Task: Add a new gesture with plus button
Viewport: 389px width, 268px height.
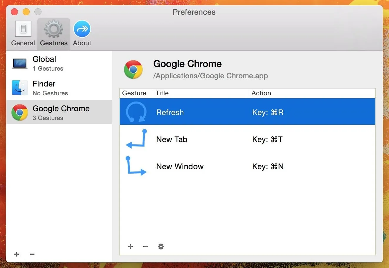Action: click(x=130, y=247)
